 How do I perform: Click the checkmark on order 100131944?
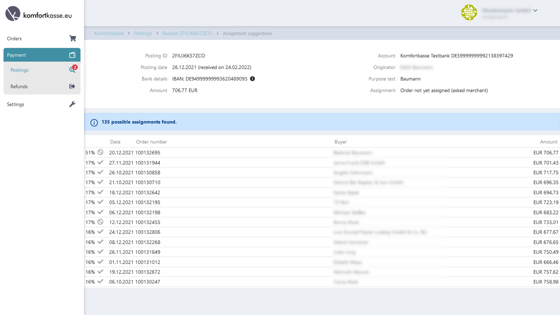[x=101, y=162]
